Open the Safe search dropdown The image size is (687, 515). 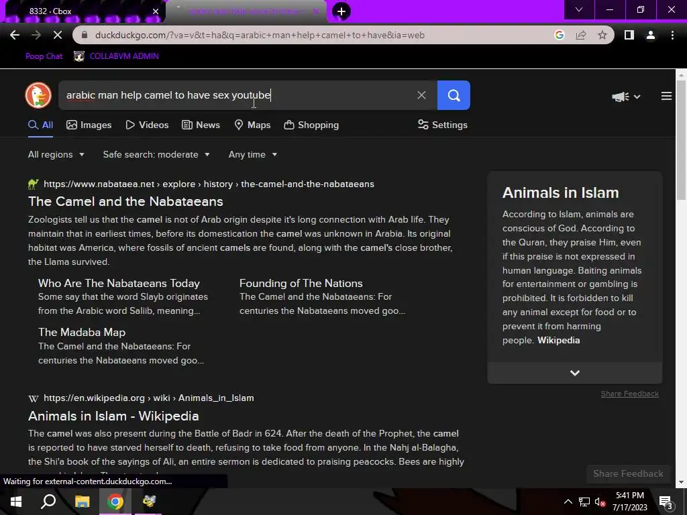click(156, 155)
